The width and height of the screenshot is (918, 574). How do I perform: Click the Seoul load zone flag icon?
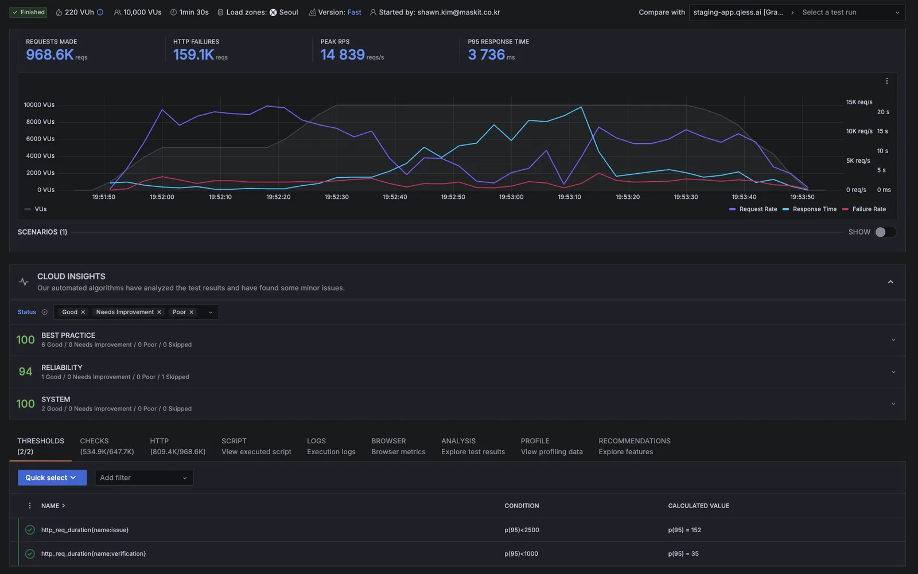pyautogui.click(x=273, y=12)
